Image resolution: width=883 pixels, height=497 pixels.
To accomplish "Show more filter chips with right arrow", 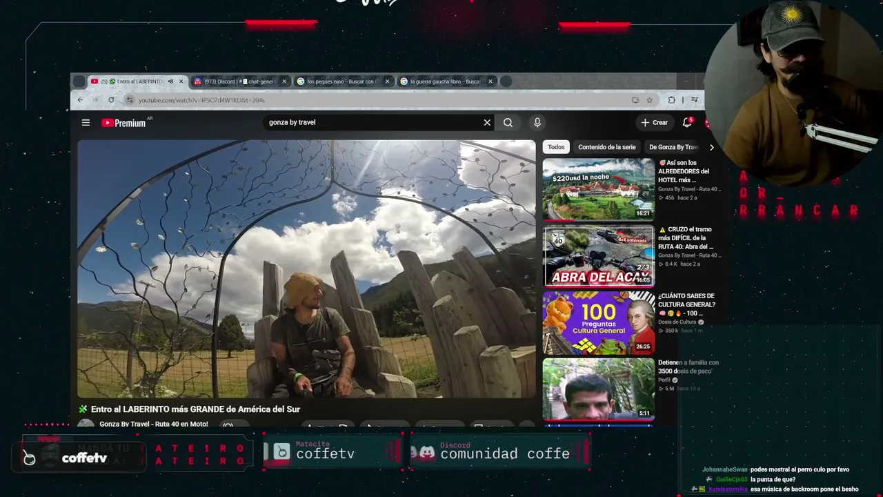I will pos(712,147).
